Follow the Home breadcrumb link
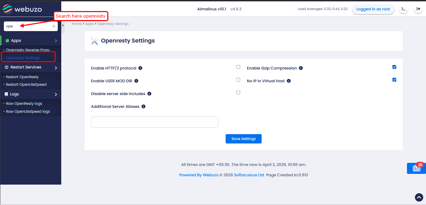The image size is (426, 205). [x=76, y=24]
